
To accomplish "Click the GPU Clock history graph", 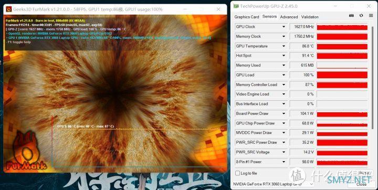I will [342, 27].
